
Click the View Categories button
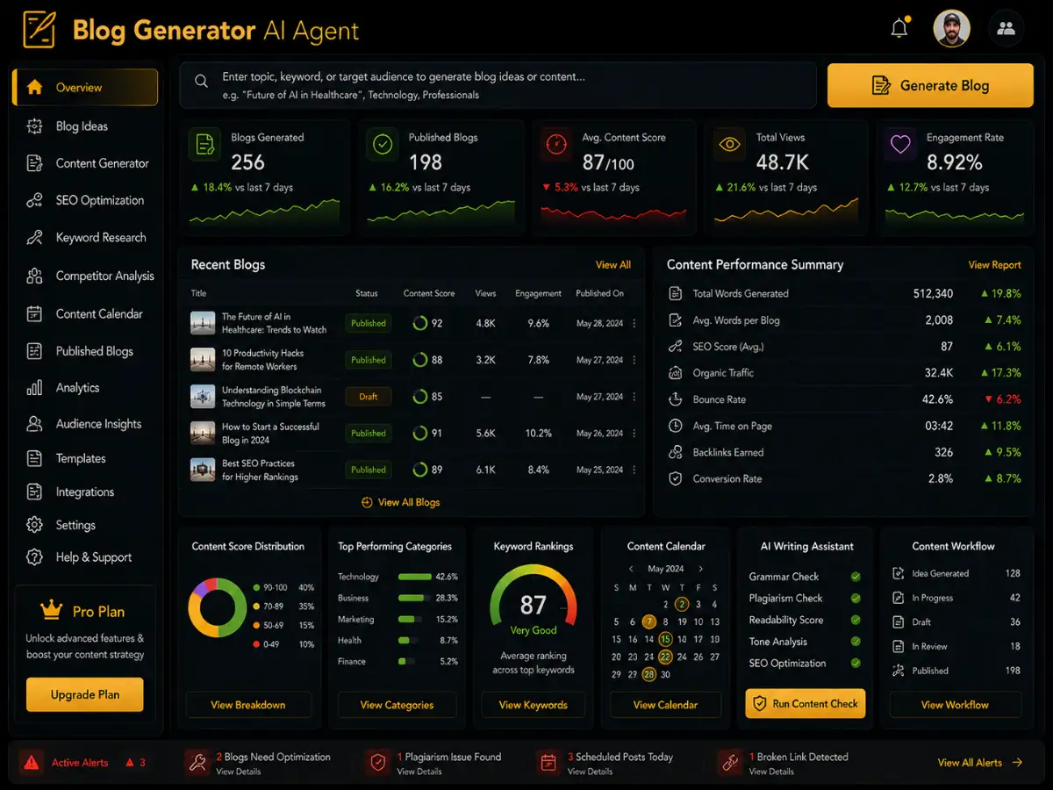(x=397, y=705)
